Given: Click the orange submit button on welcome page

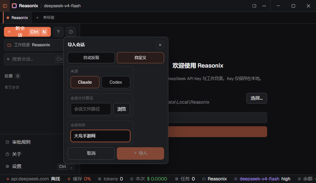Looking at the screenshot, I should pos(218,132).
